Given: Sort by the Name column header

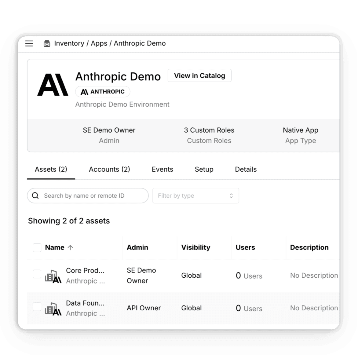Looking at the screenshot, I should [x=55, y=247].
